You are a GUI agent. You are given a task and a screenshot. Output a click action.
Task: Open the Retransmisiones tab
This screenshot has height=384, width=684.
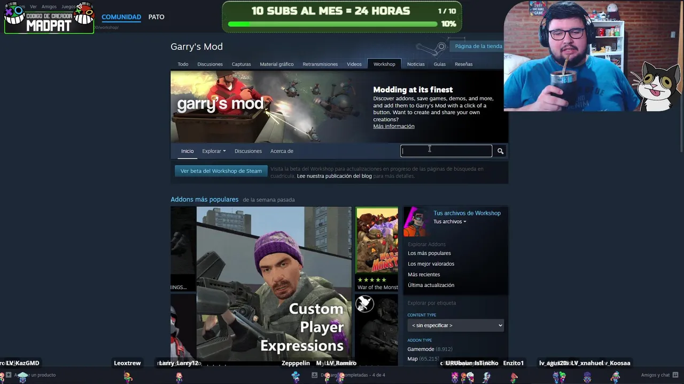(x=320, y=64)
